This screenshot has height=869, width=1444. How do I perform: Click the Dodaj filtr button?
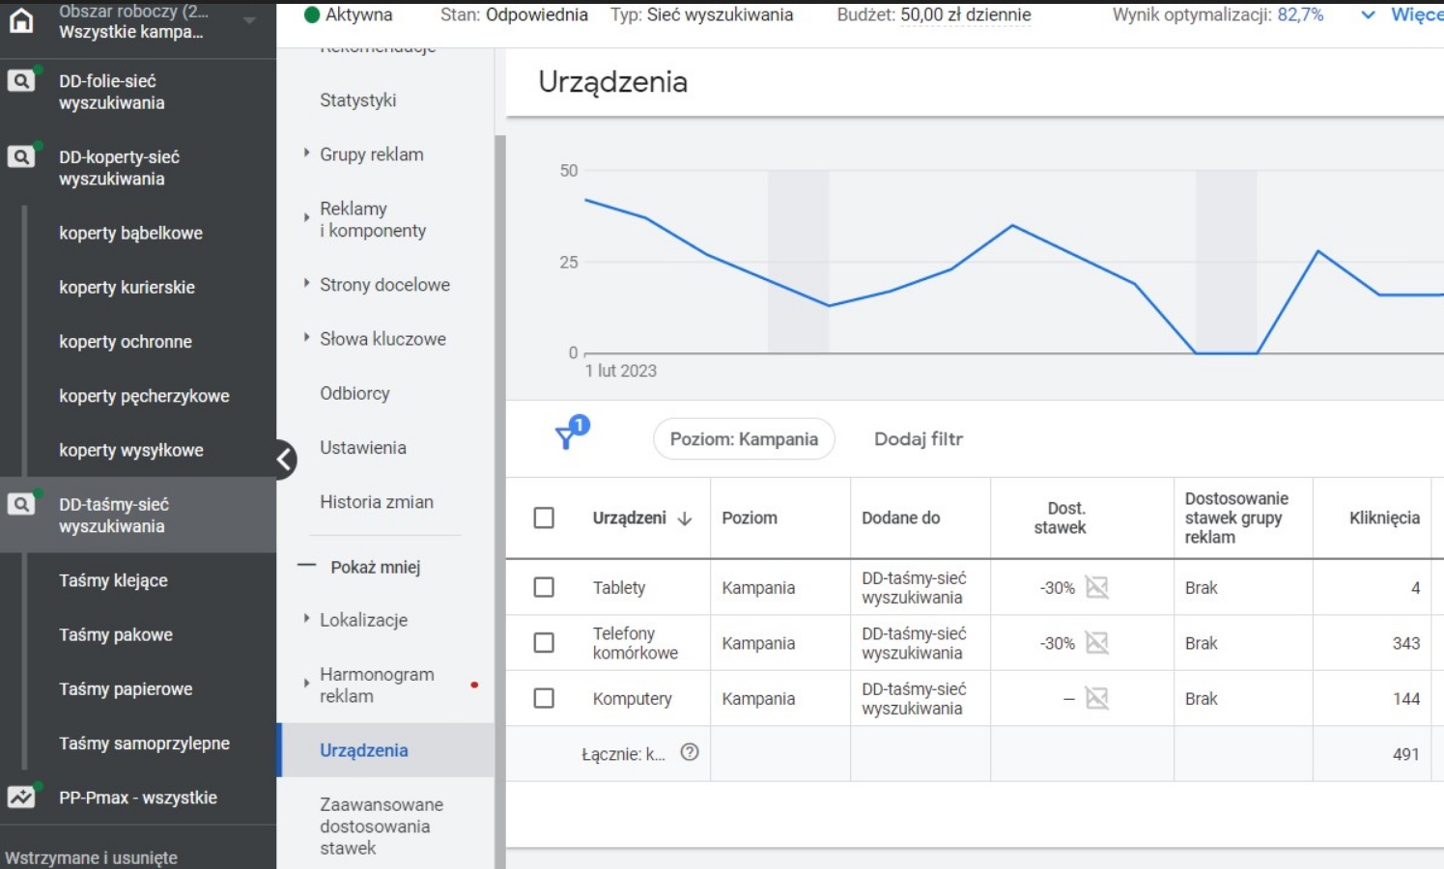[x=918, y=439]
